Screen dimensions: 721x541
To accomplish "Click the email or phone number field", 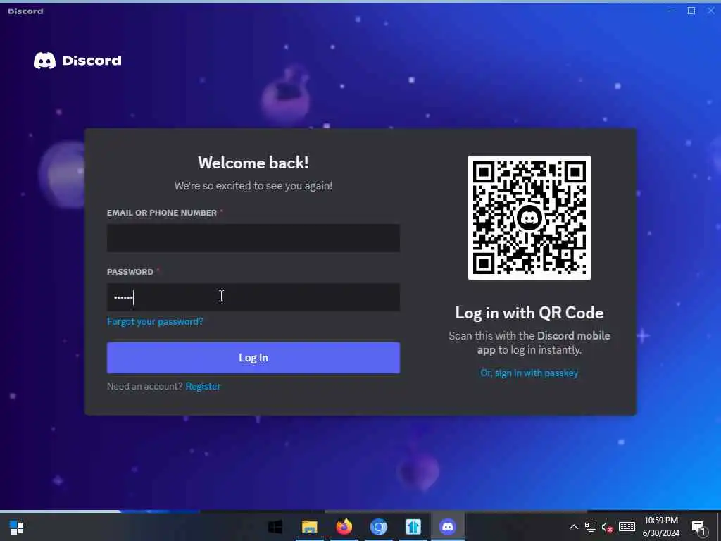I will pos(253,238).
